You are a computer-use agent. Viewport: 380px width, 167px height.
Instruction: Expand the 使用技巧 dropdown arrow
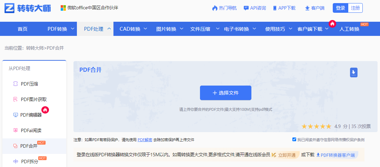click(x=291, y=29)
